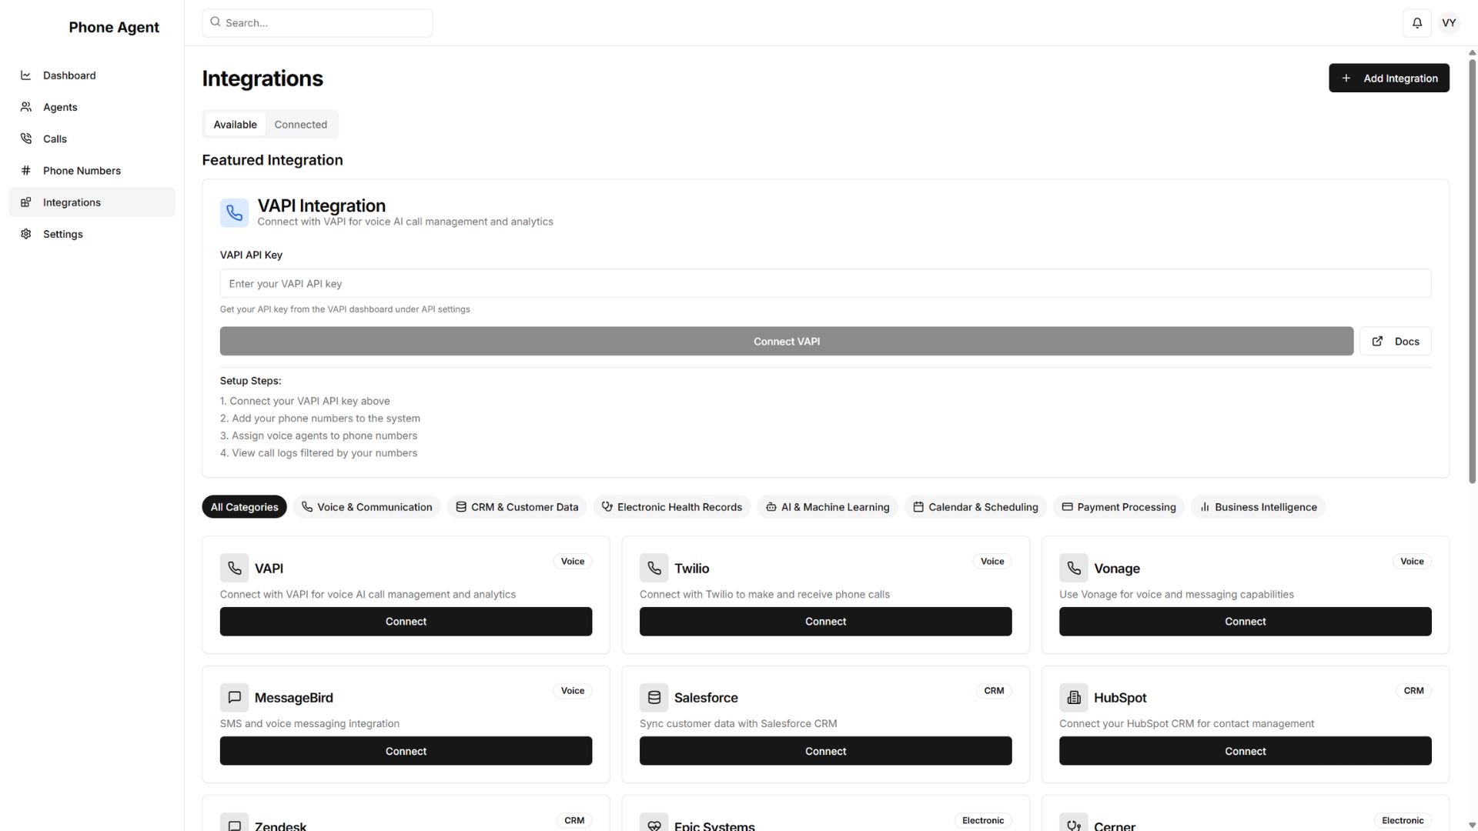The image size is (1478, 831).
Task: Click the Salesforce database icon
Action: (654, 697)
